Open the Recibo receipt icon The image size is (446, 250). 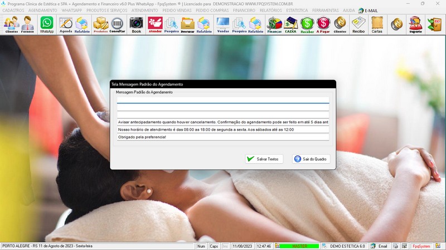(358, 24)
